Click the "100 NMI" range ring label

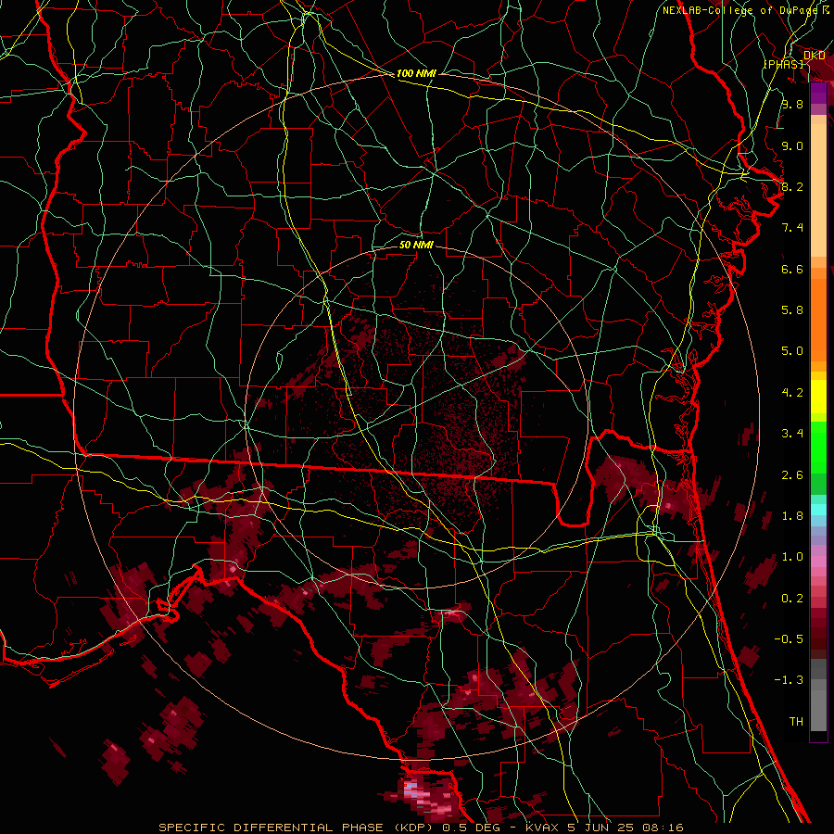pos(416,73)
